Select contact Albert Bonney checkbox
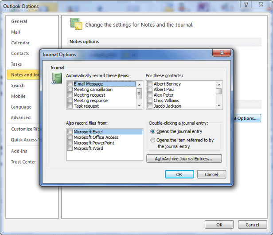The width and height of the screenshot is (273, 235). coord(150,84)
